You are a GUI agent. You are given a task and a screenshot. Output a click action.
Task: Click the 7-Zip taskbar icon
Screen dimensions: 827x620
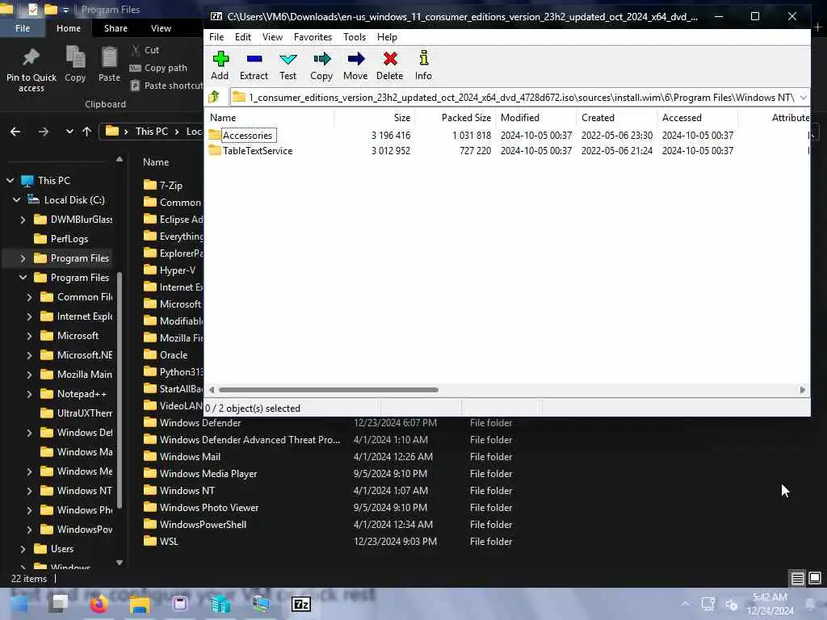coord(301,604)
